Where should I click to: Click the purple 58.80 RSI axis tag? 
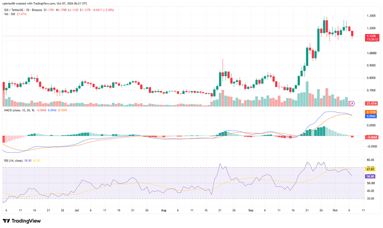370,176
